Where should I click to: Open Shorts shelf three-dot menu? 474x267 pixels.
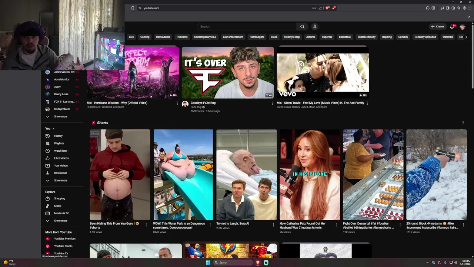463,123
